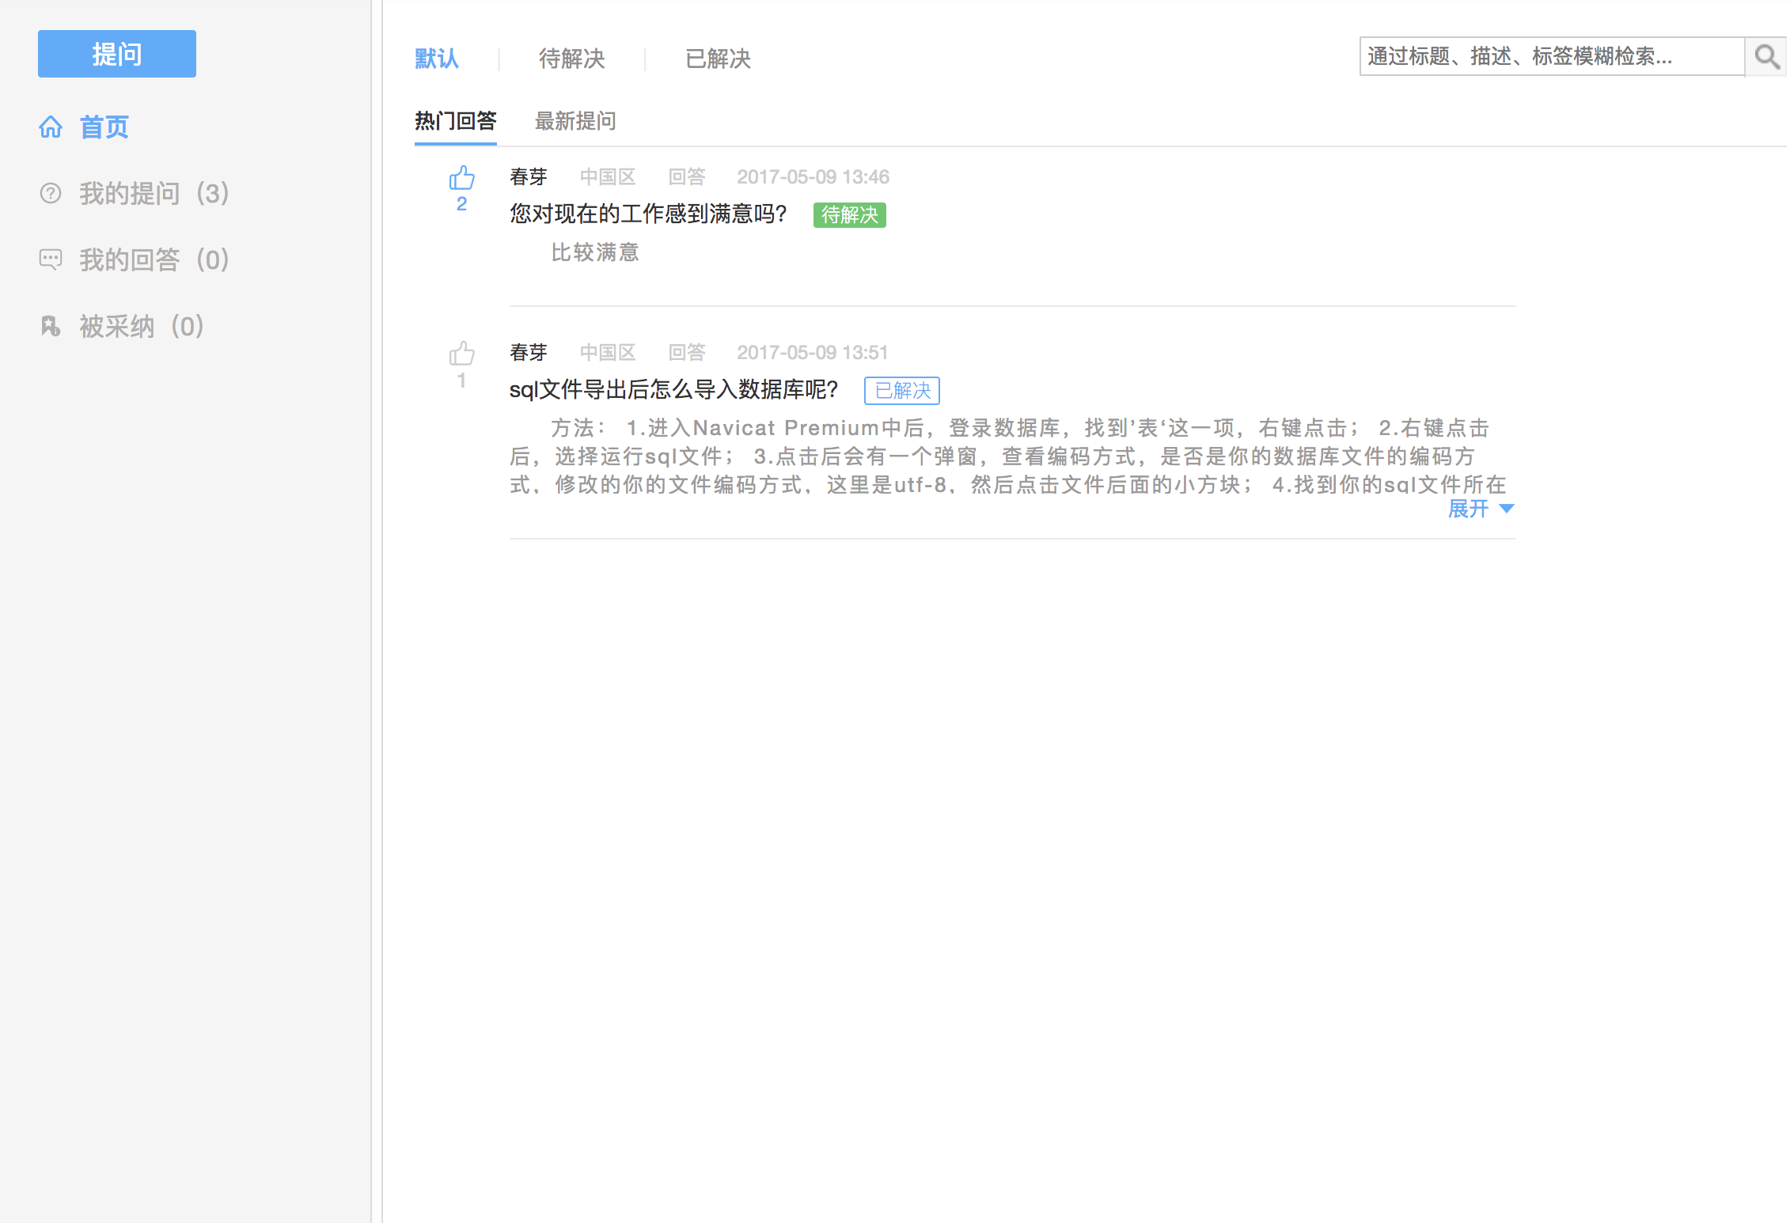Click the like count 2
The image size is (1790, 1223).
pyautogui.click(x=462, y=204)
